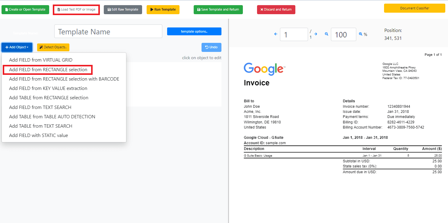Screen dimensions: 448x223
Task: Collapse the Add Object dropdown
Action: 17,47
